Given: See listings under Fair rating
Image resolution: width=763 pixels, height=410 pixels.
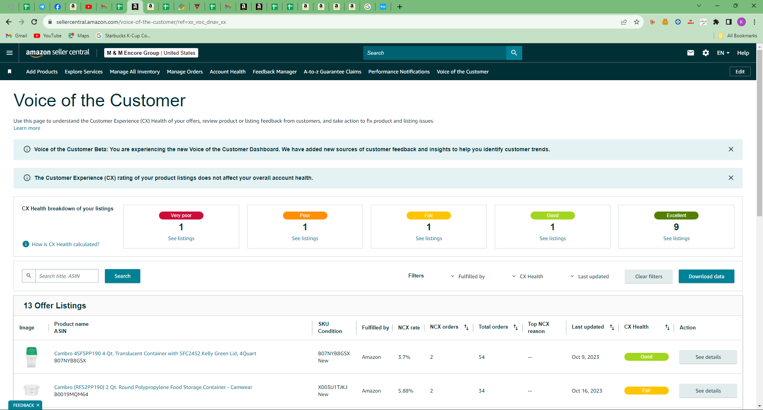Looking at the screenshot, I should pos(429,238).
